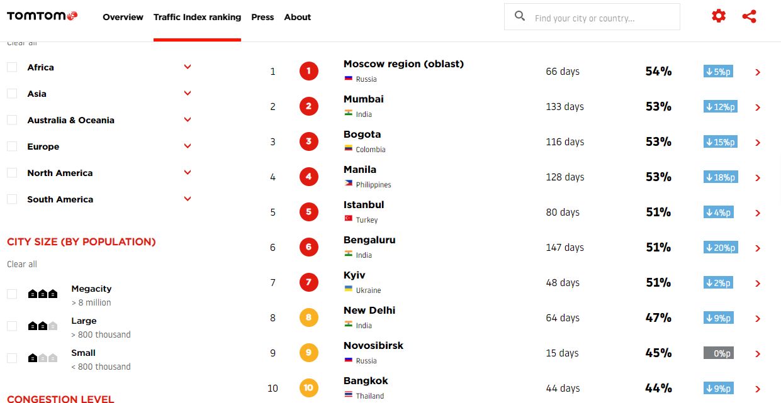Open the Press tab
Viewport: 781px width, 403px height.
pyautogui.click(x=262, y=17)
